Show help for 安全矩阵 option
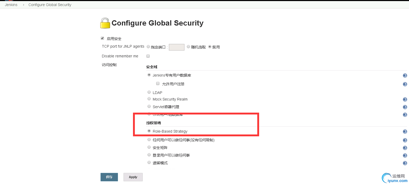The image size is (409, 185). click(405, 148)
